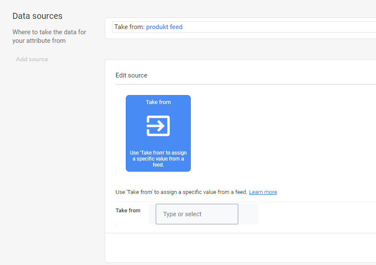376x265 pixels.
Task: Click grey area right of the combo box
Action: pos(249,214)
